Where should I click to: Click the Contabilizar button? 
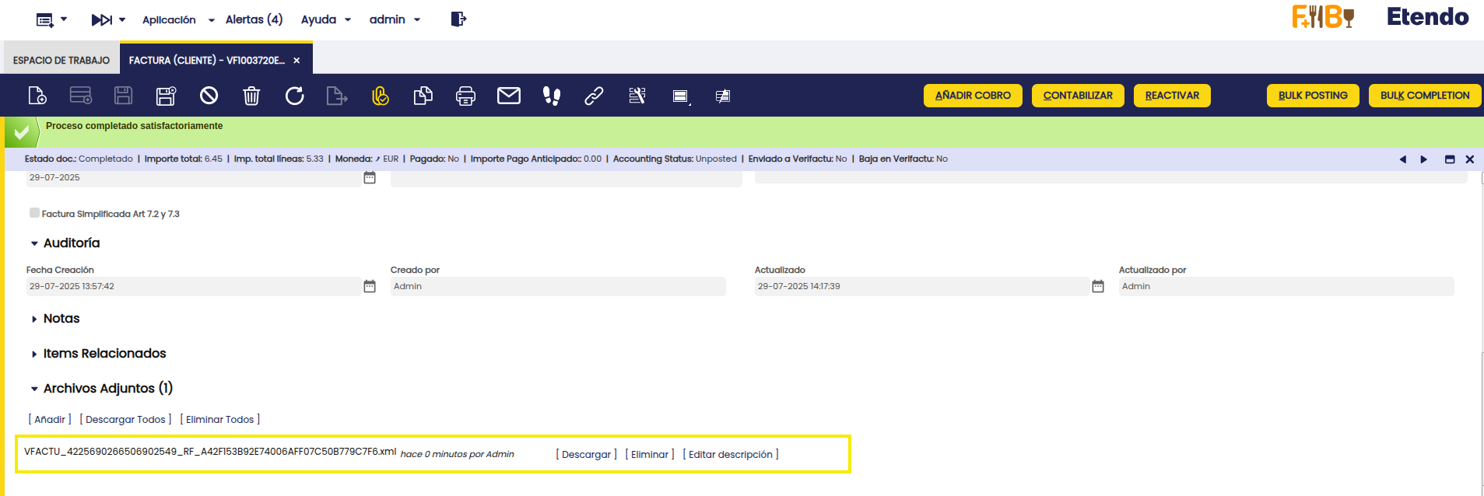pos(1078,96)
